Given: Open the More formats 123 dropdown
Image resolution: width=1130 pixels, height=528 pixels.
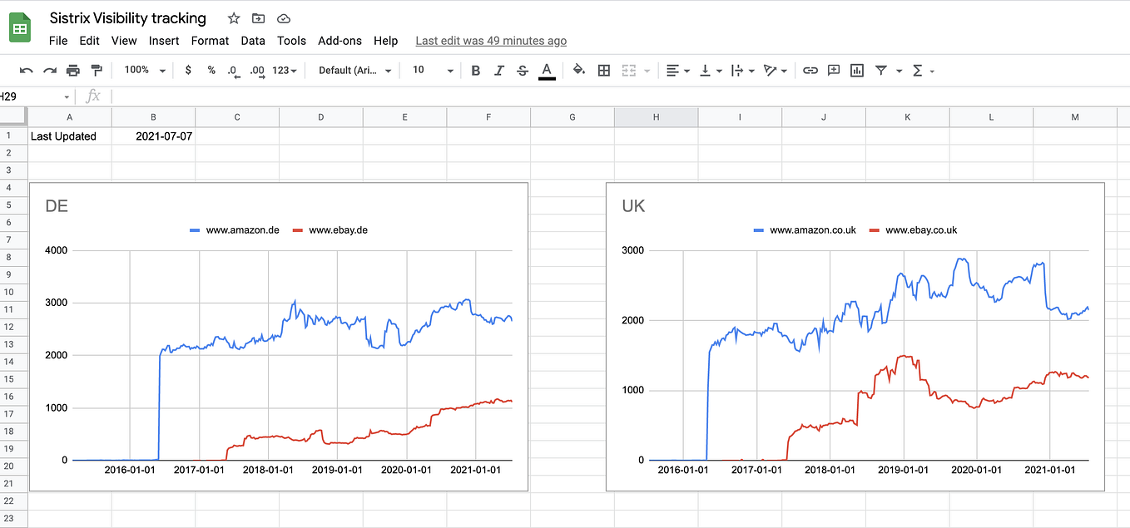Looking at the screenshot, I should [x=283, y=70].
